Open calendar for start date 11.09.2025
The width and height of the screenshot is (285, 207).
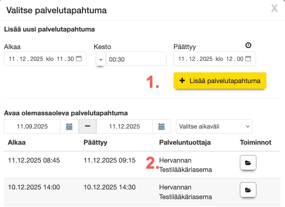69,126
